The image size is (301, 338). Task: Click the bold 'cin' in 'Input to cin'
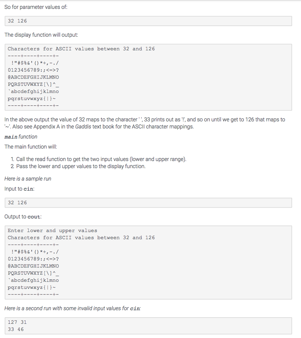pyautogui.click(x=28, y=189)
